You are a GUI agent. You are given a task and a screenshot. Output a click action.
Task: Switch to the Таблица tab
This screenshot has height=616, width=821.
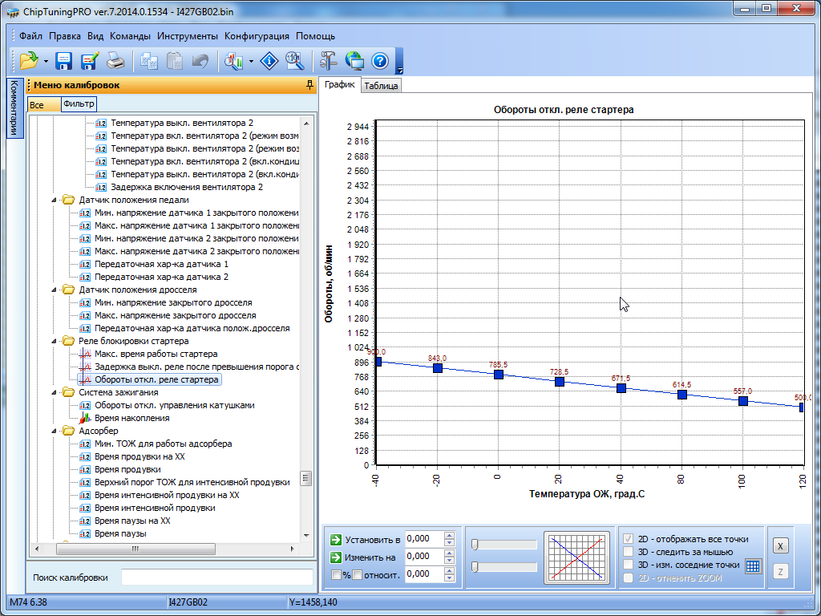[381, 86]
